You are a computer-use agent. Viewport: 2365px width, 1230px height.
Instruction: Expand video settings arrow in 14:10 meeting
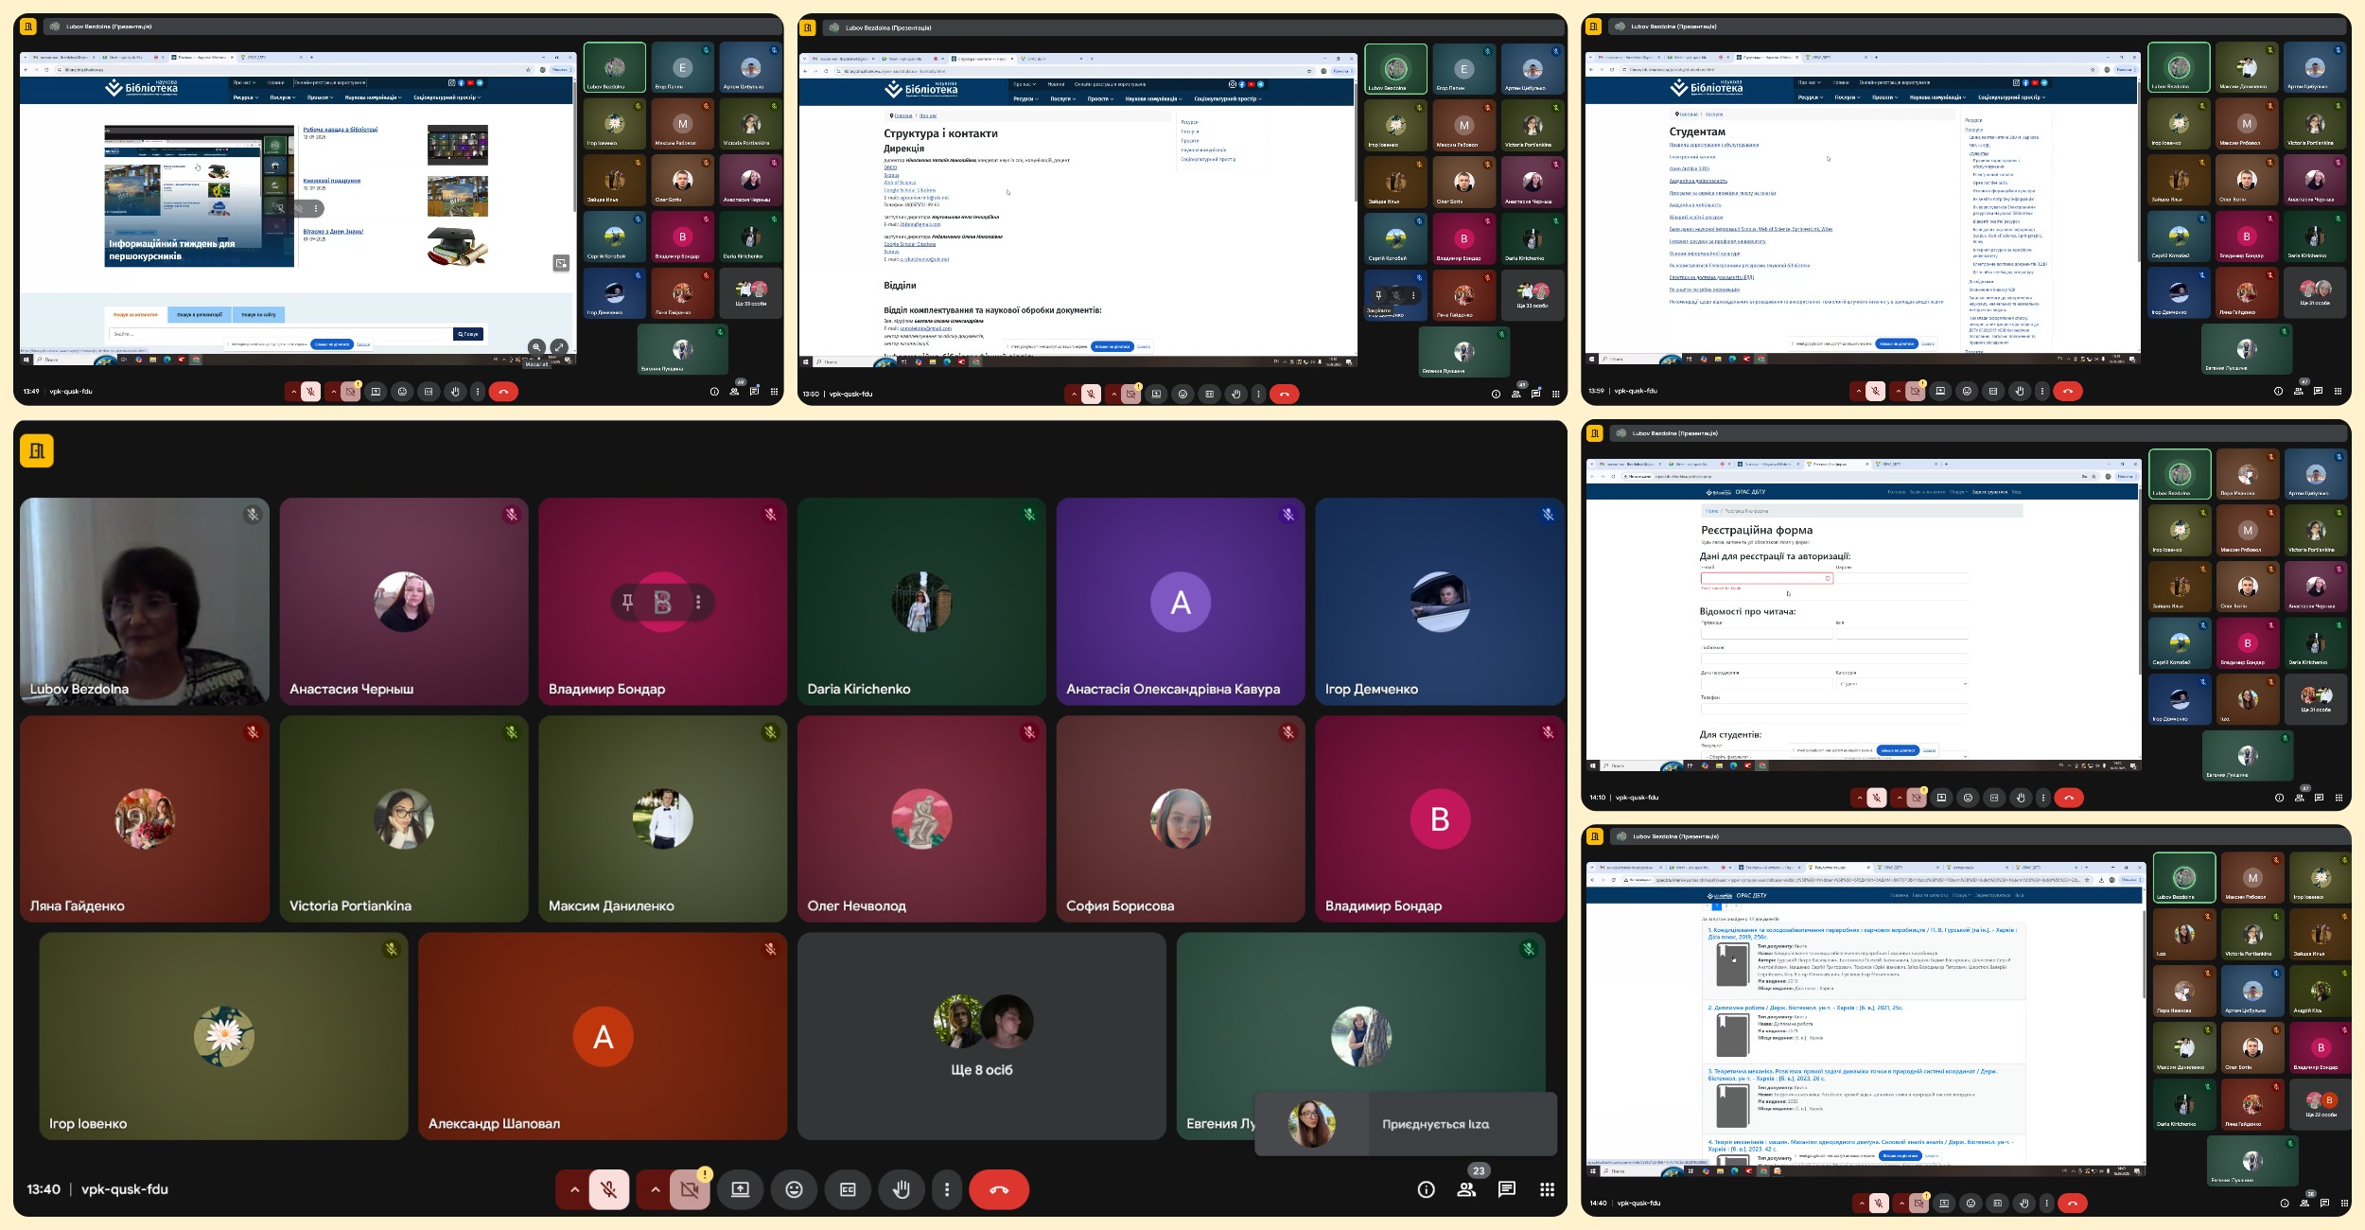click(1900, 798)
